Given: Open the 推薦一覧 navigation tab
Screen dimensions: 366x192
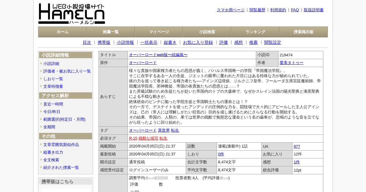Looking at the screenshot, I should [x=111, y=32].
